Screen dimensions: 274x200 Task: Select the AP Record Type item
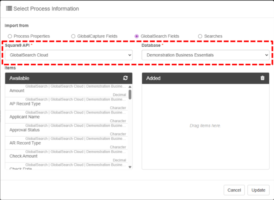coord(66,104)
